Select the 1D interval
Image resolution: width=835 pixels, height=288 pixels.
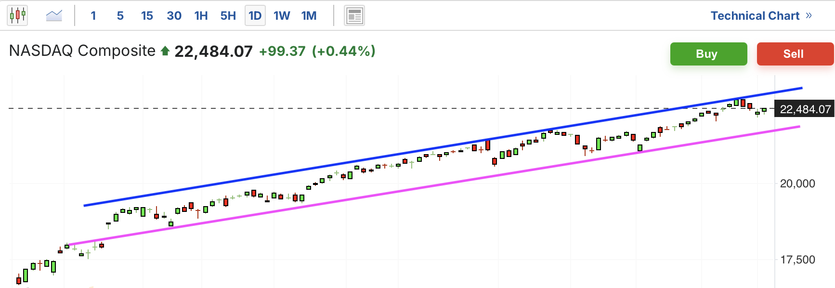(255, 15)
